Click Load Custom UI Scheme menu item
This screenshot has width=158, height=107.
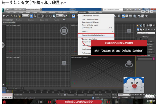(96, 20)
